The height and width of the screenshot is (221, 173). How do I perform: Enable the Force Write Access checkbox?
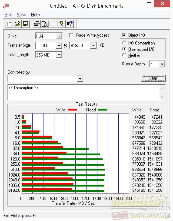click(x=71, y=35)
